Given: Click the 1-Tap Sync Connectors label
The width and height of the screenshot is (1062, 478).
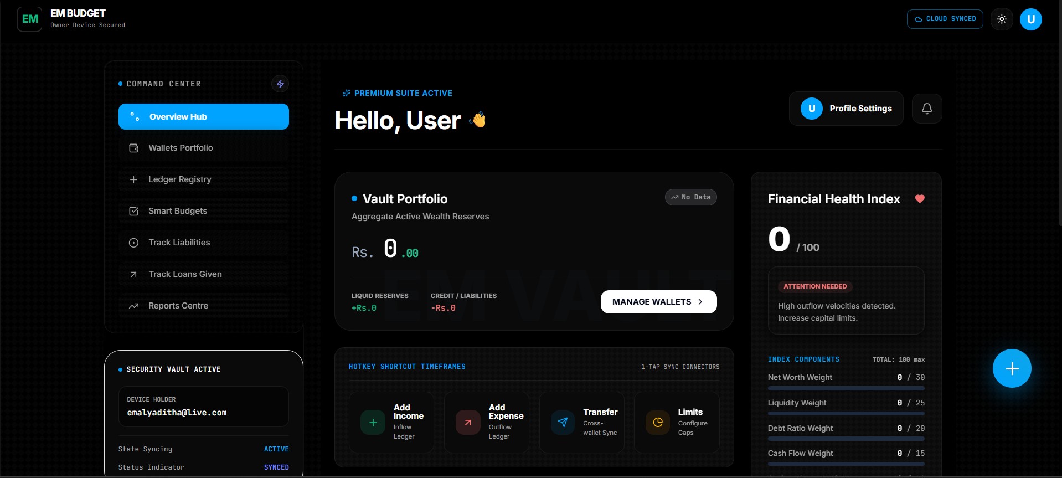Looking at the screenshot, I should click(680, 367).
